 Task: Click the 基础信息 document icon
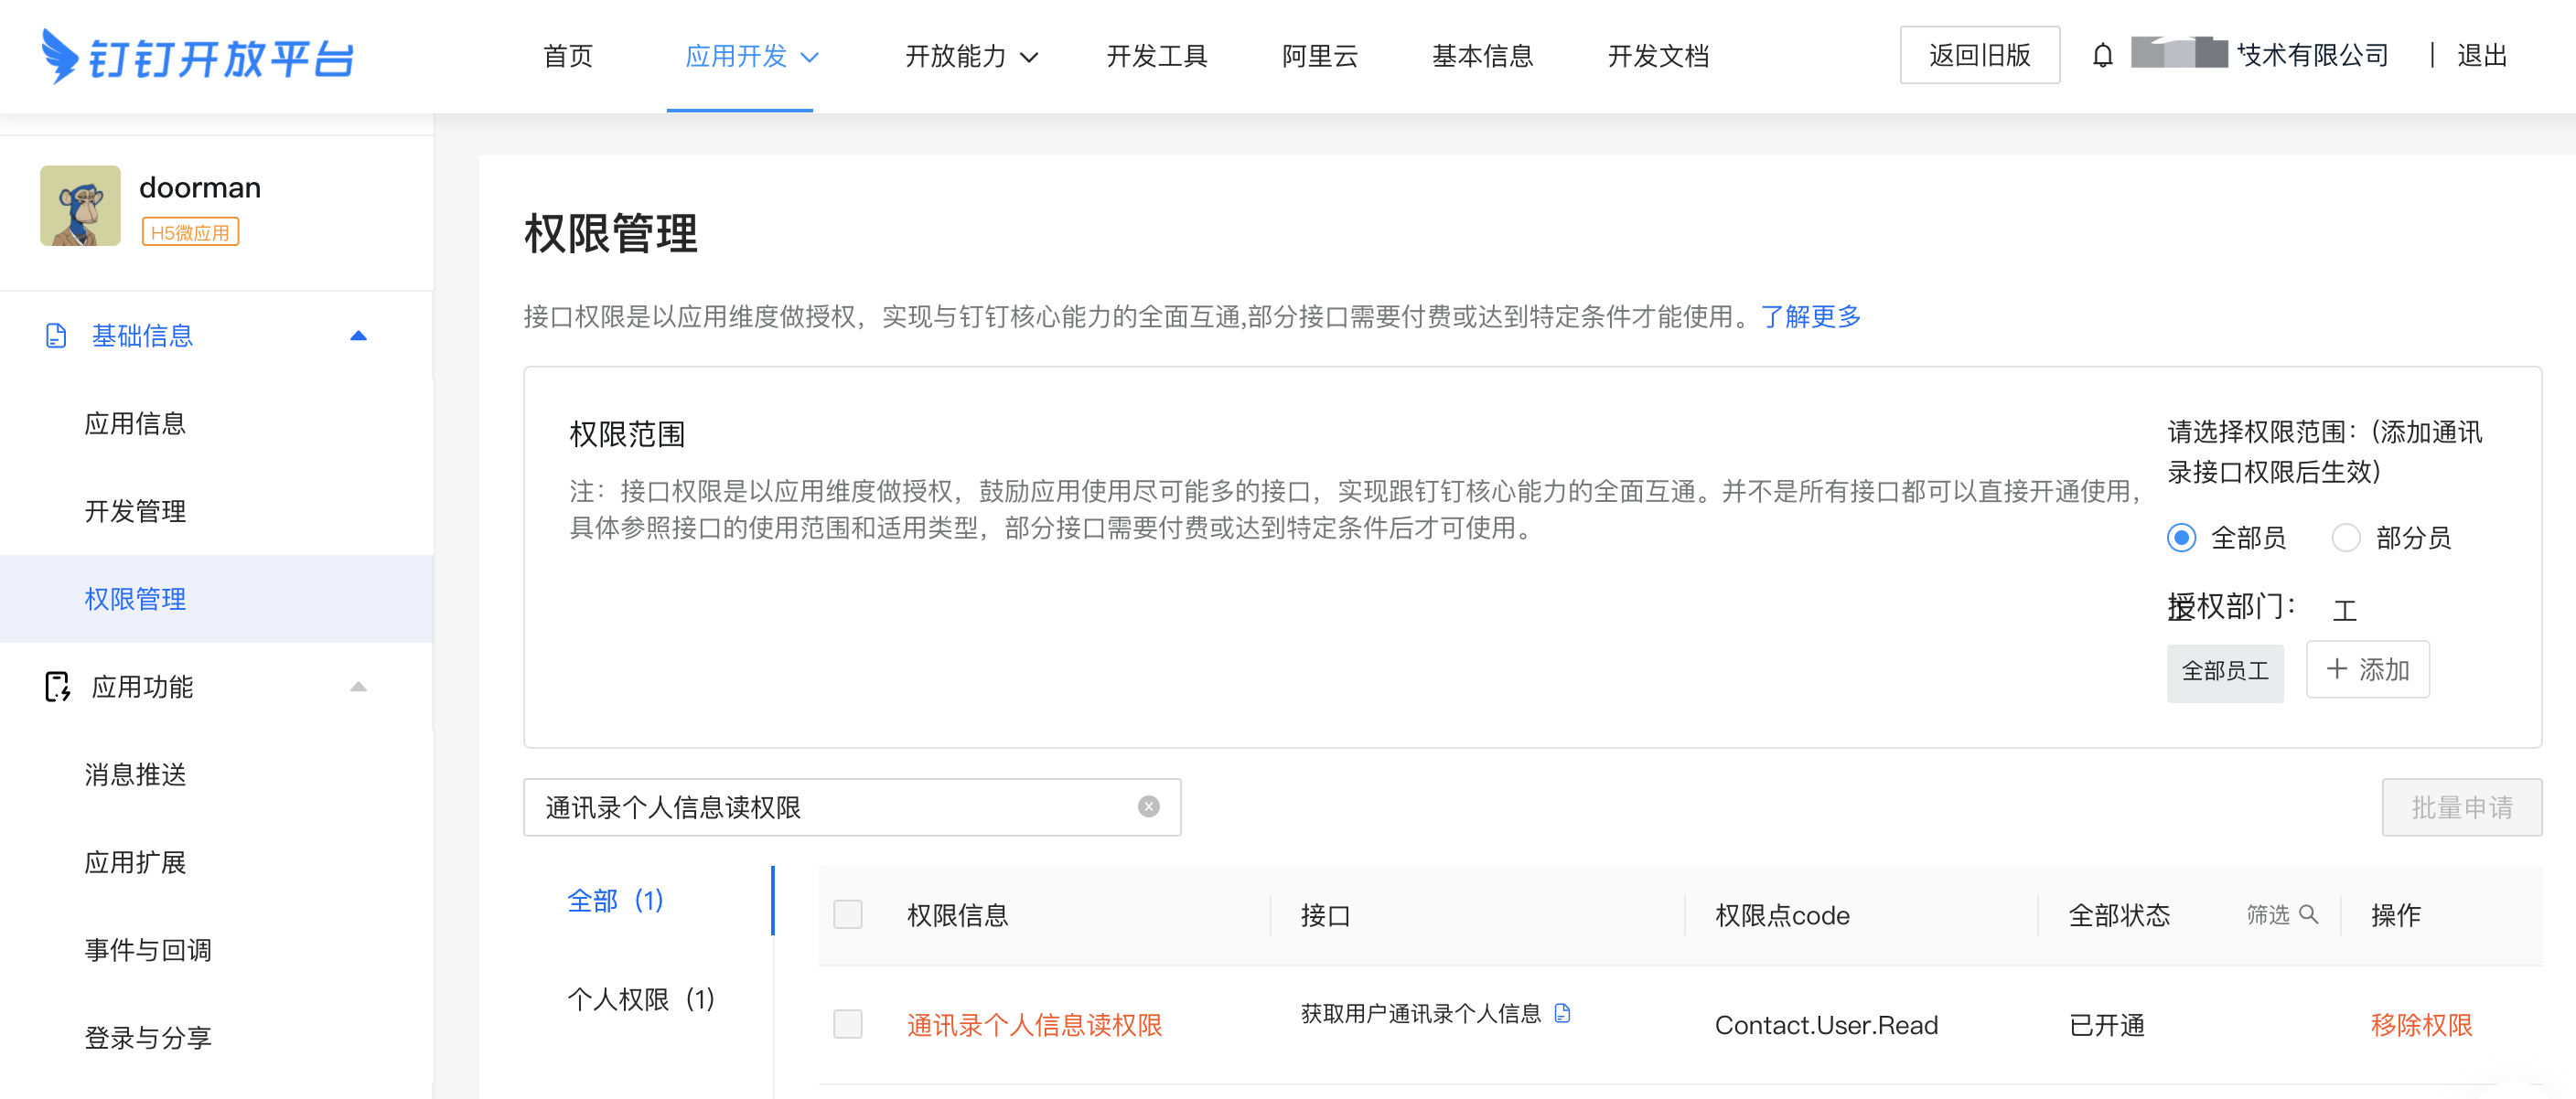[x=56, y=336]
